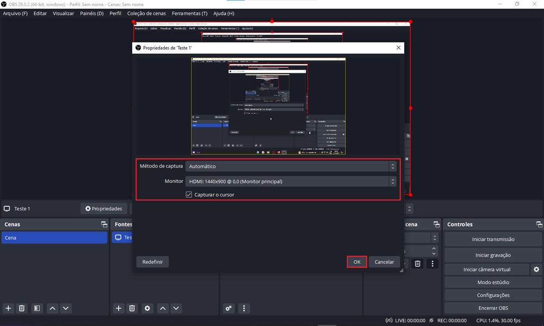Image resolution: width=544 pixels, height=326 pixels.
Task: Click Iniciar câmera virtual
Action: [x=487, y=269]
